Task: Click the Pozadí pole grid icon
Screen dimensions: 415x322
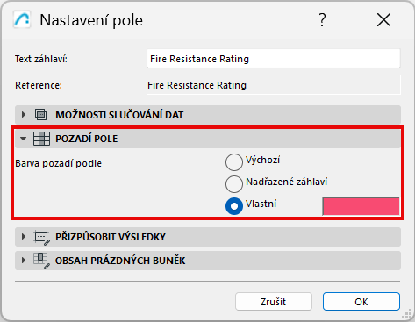Action: [41, 139]
